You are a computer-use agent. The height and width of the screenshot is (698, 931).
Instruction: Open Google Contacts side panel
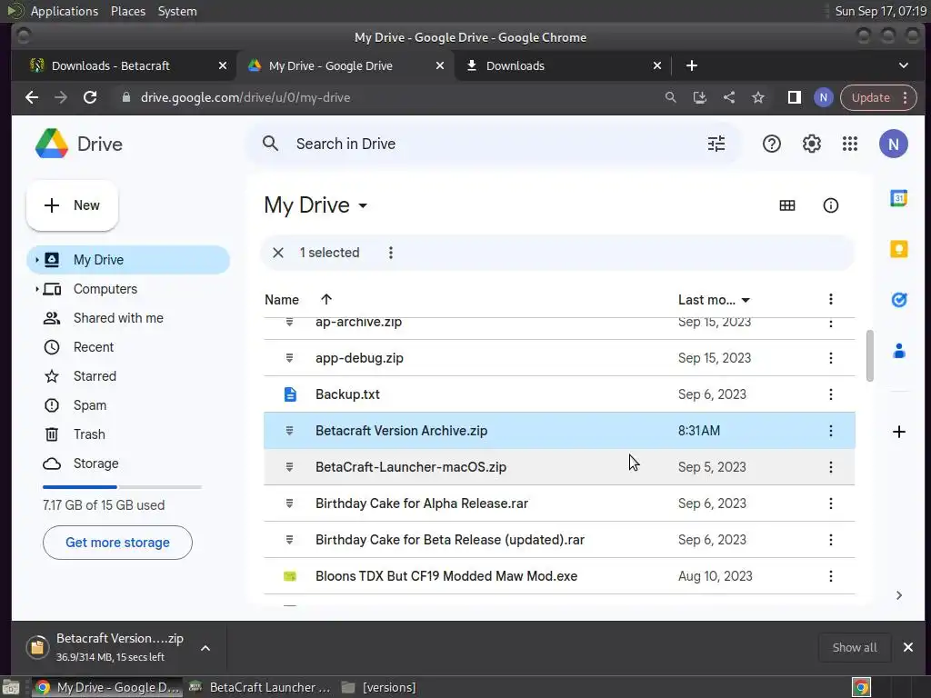pyautogui.click(x=898, y=351)
